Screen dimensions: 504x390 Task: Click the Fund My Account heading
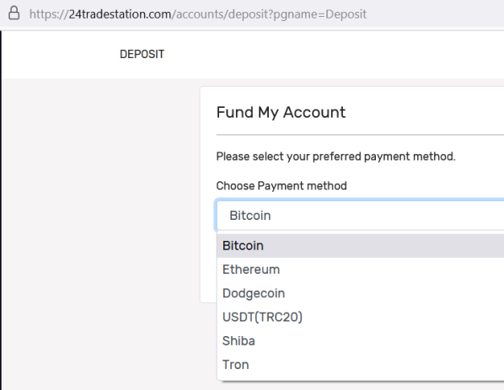point(281,112)
